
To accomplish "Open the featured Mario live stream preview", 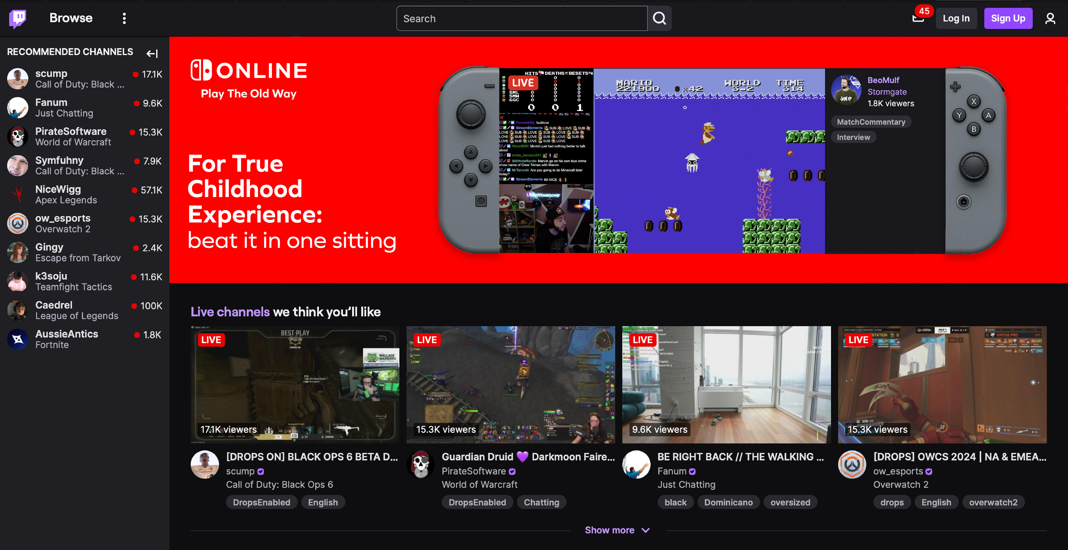I will [x=662, y=161].
